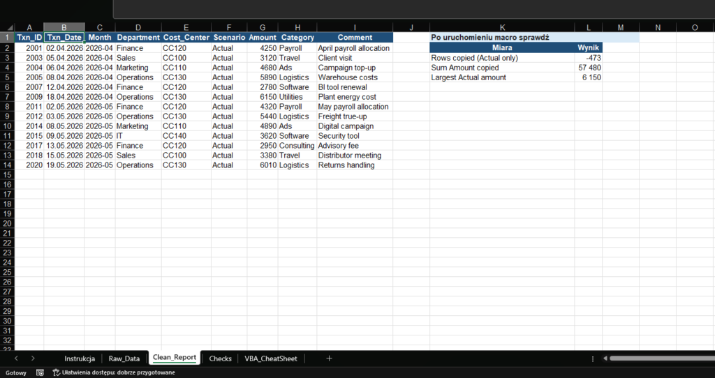Switch to the VBA_CheatSheet tab

click(270, 358)
